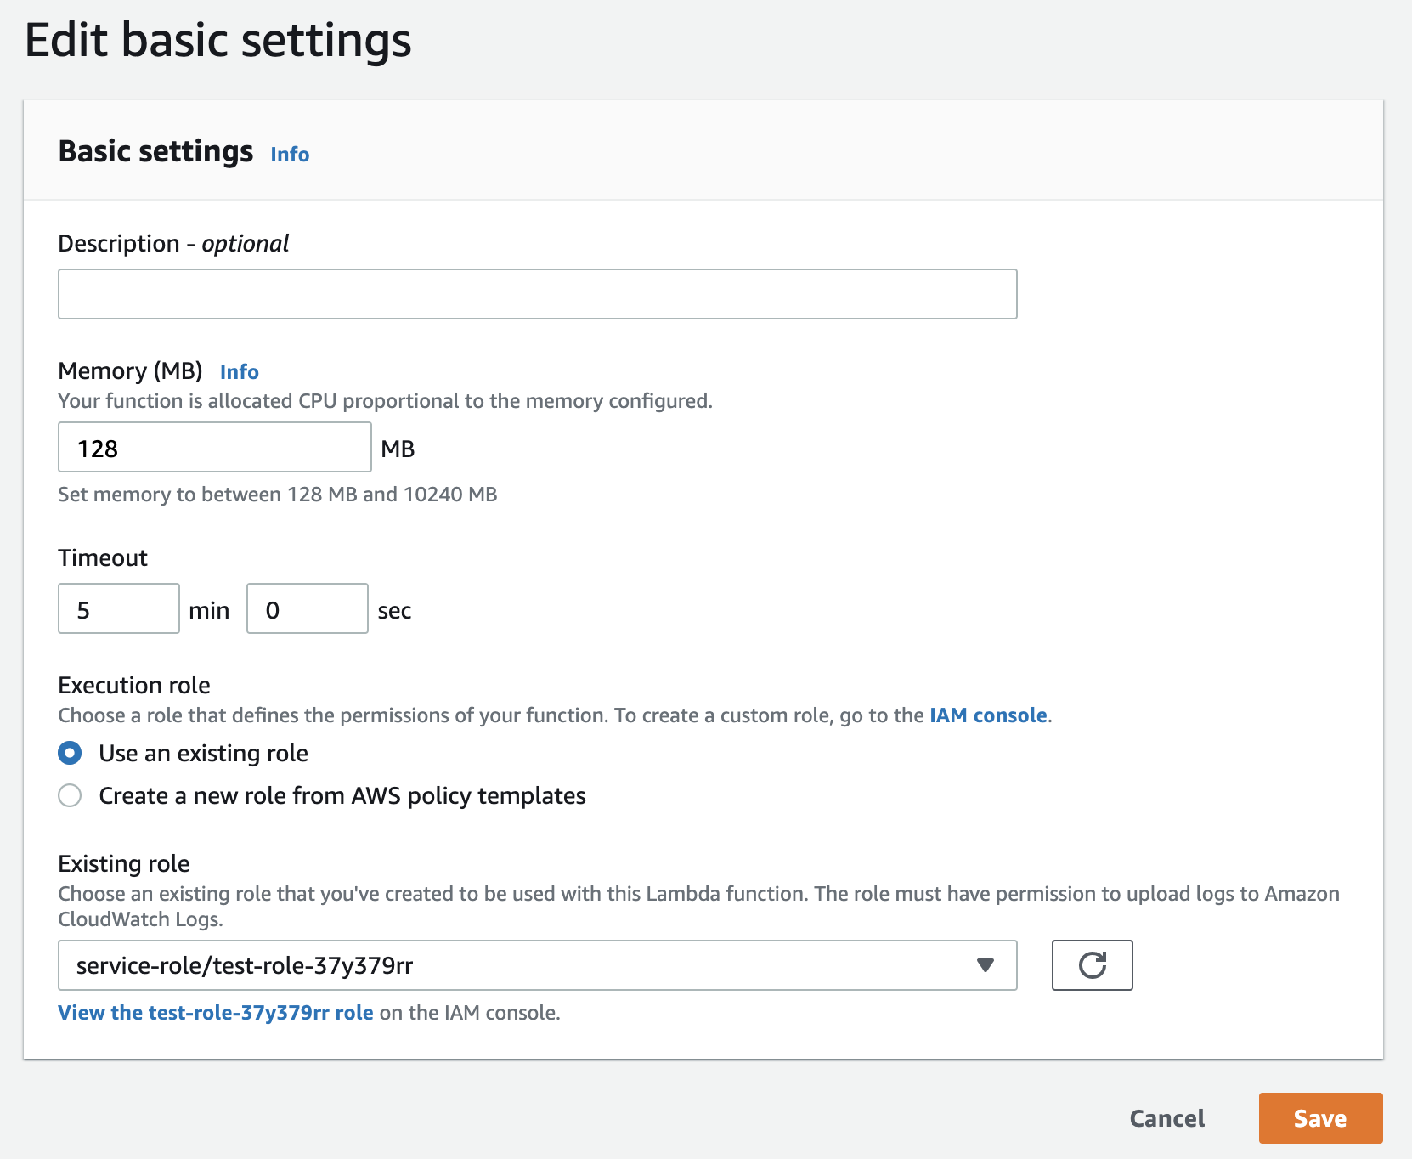Click the Info link beside Basic settings
The width and height of the screenshot is (1412, 1159).
coord(289,154)
